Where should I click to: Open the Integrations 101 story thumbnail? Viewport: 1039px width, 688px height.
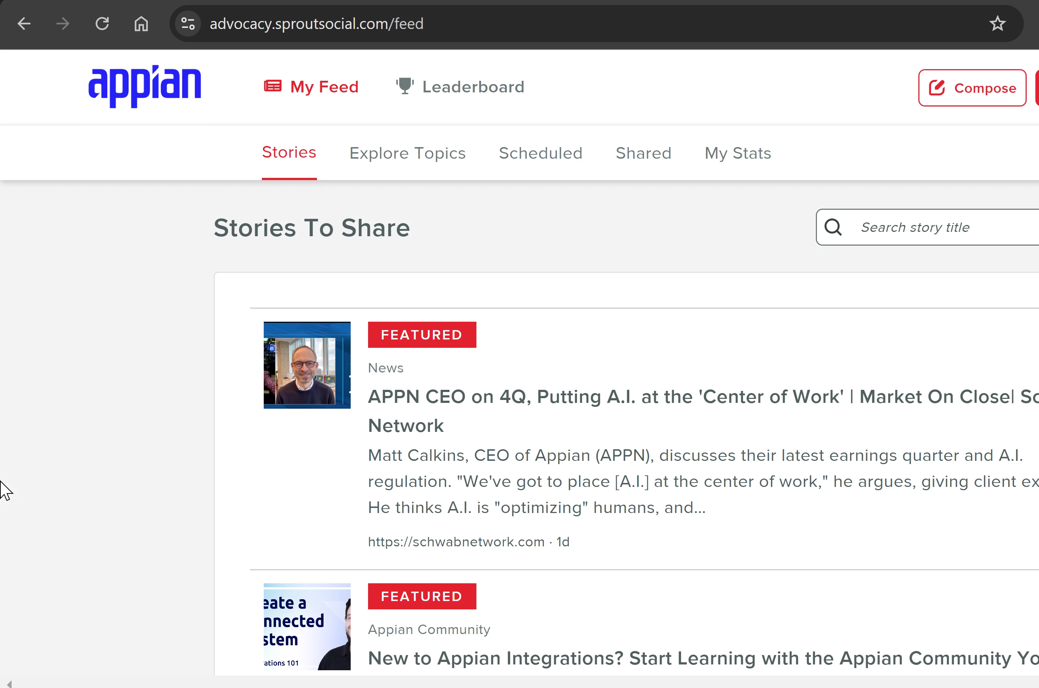tap(307, 626)
